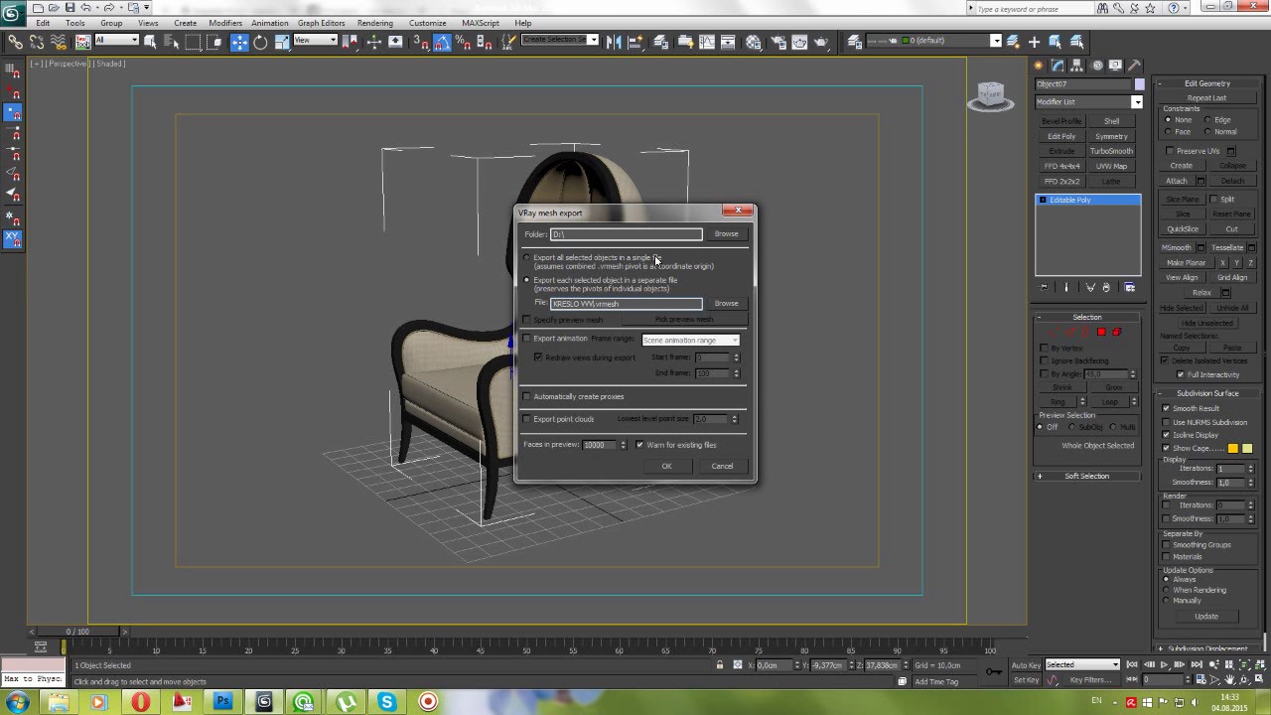The width and height of the screenshot is (1271, 715).
Task: Activate the Select and Link tool
Action: [x=15, y=42]
